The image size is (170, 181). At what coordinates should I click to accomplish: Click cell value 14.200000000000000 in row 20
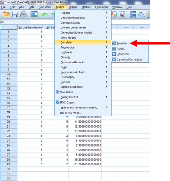tap(85, 122)
